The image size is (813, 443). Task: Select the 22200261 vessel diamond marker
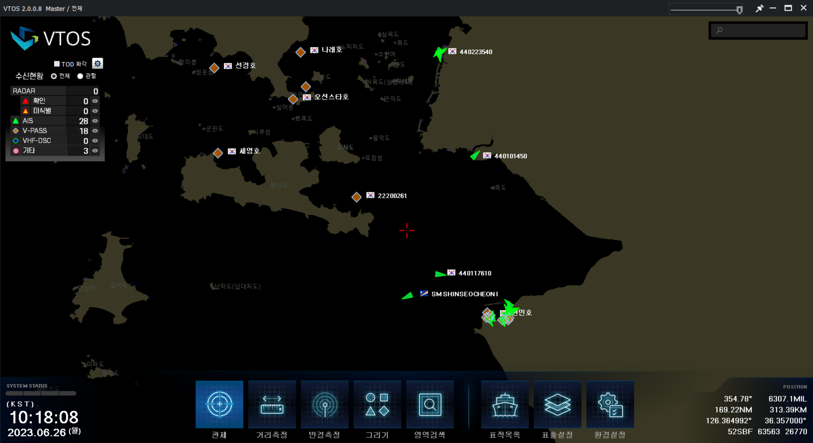tap(356, 197)
